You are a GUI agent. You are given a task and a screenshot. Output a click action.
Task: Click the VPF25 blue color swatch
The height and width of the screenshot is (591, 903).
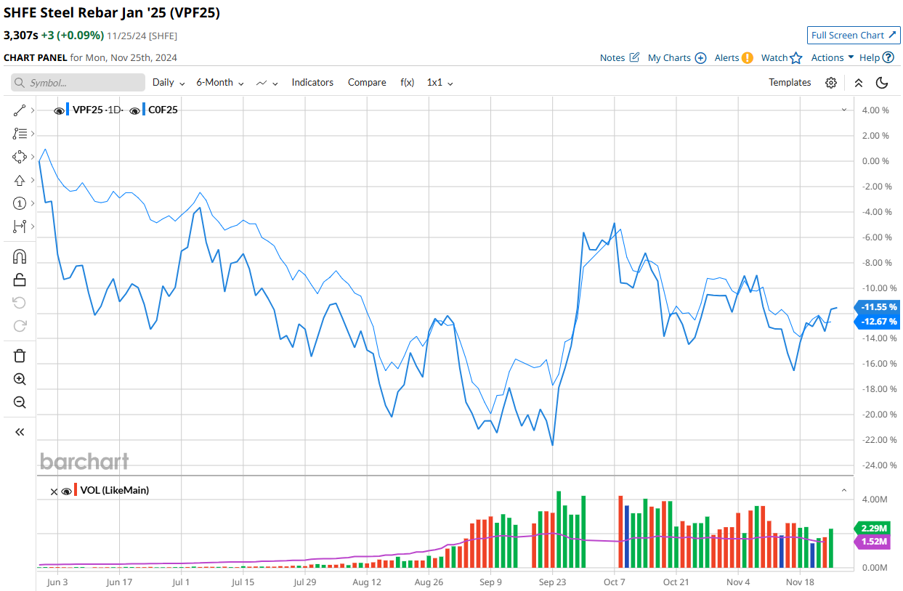68,110
